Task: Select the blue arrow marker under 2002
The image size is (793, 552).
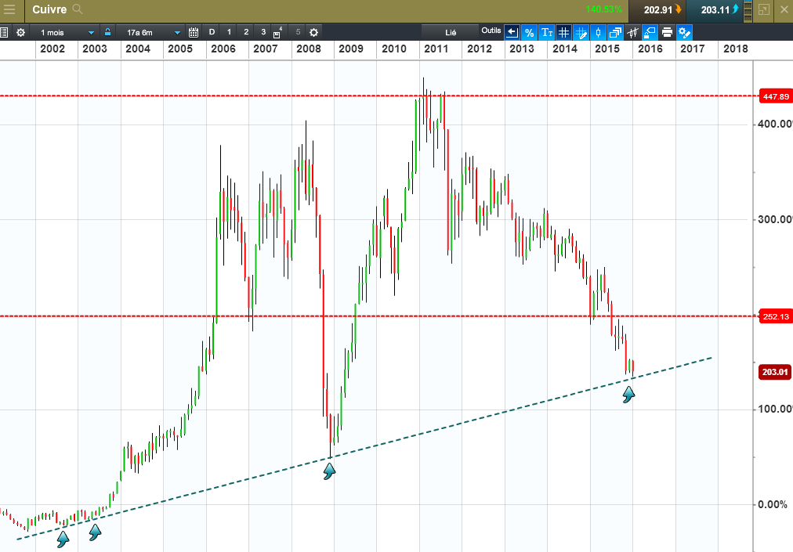Action: point(63,539)
